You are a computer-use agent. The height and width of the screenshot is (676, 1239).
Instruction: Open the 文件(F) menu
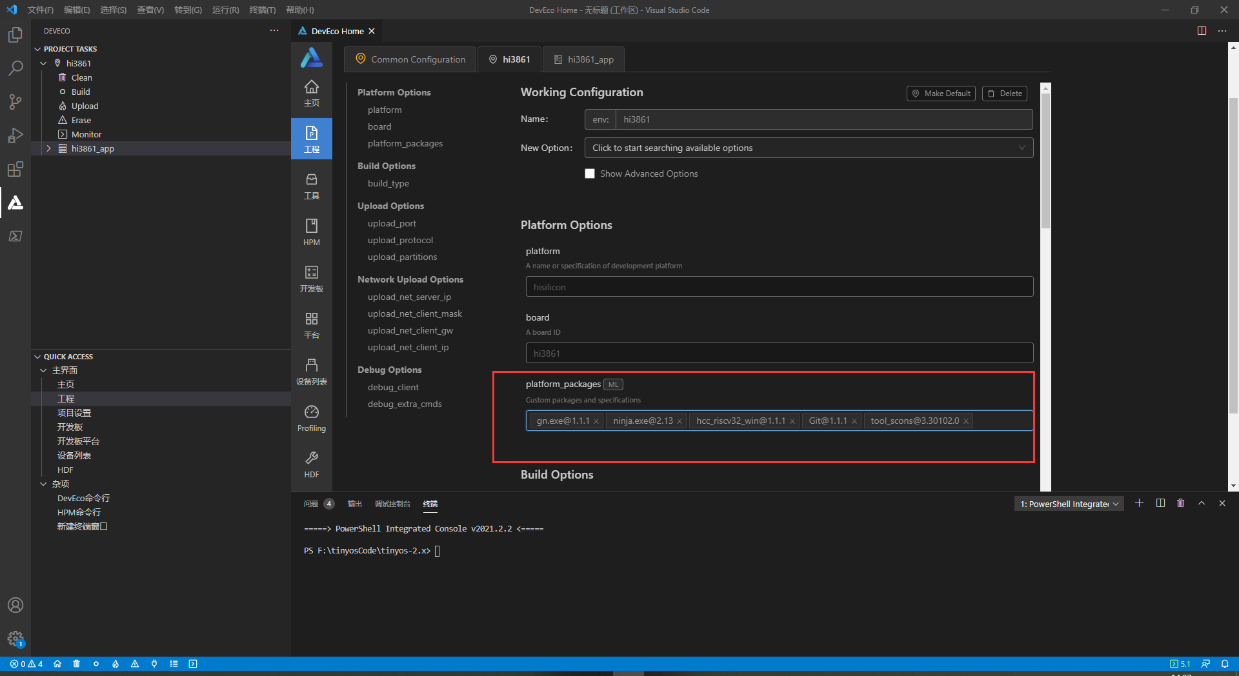coord(41,10)
